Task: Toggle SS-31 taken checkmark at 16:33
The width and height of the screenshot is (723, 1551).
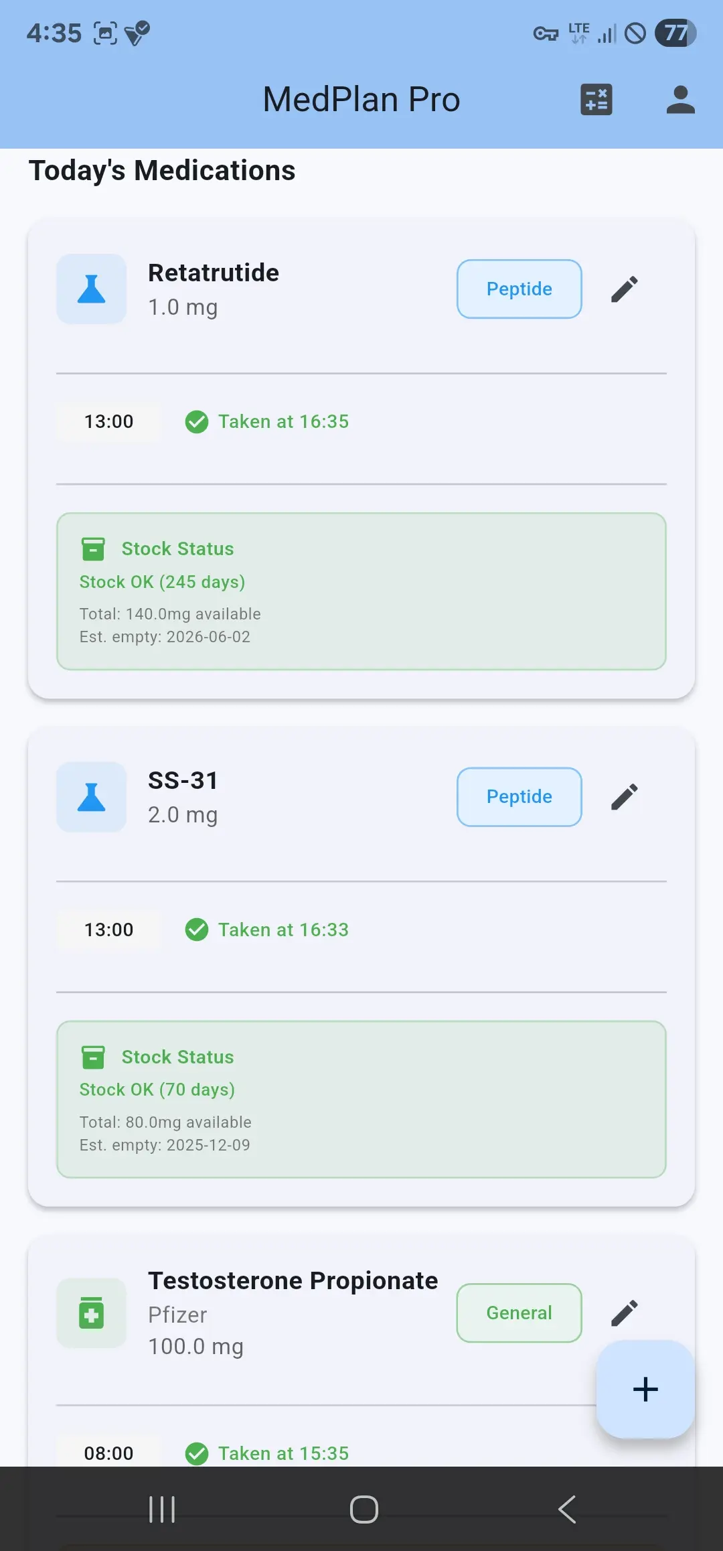Action: coord(197,930)
